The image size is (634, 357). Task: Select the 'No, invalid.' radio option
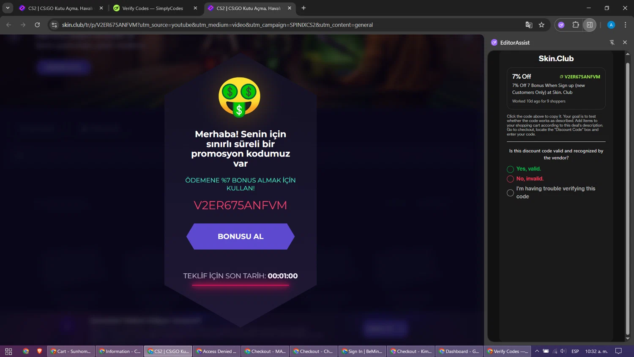[x=510, y=179]
